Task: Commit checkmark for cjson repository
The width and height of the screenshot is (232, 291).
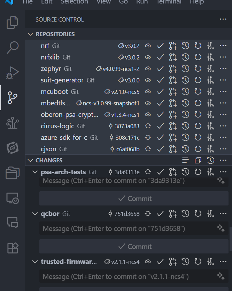Action: point(160,149)
